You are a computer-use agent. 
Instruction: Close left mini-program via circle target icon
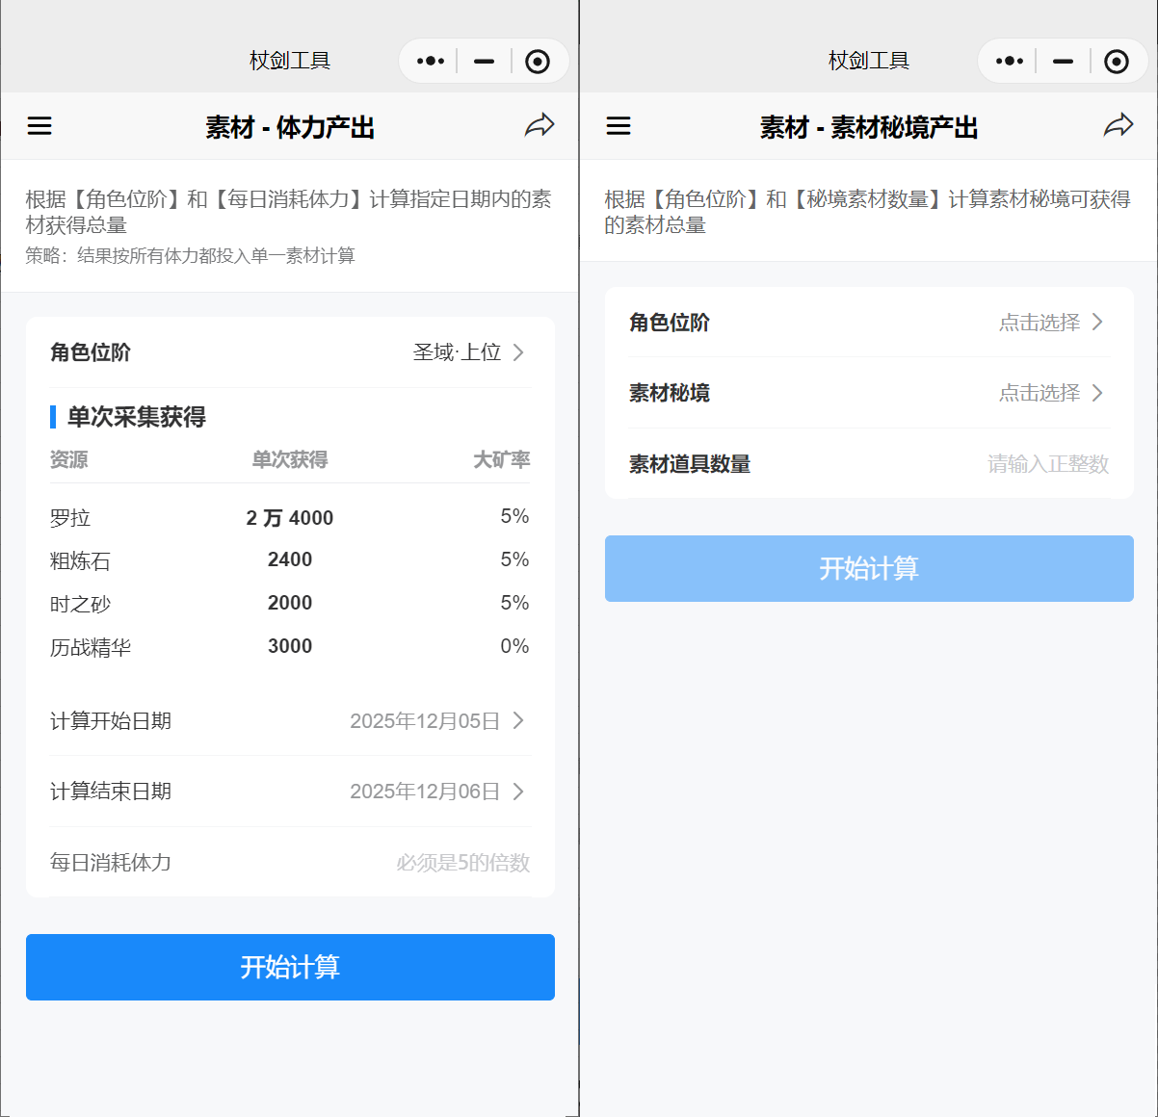pos(538,62)
